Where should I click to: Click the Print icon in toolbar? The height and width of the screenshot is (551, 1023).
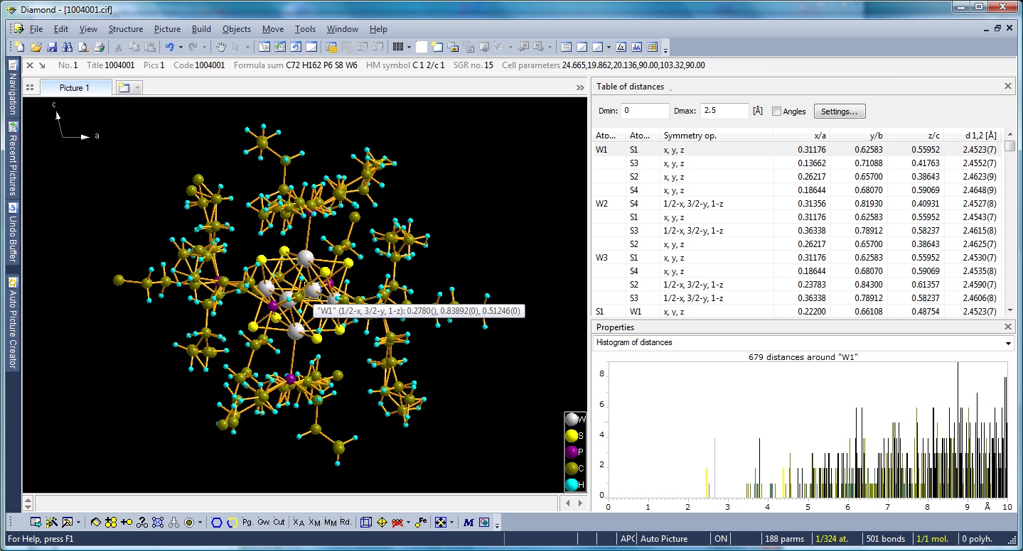(x=99, y=47)
